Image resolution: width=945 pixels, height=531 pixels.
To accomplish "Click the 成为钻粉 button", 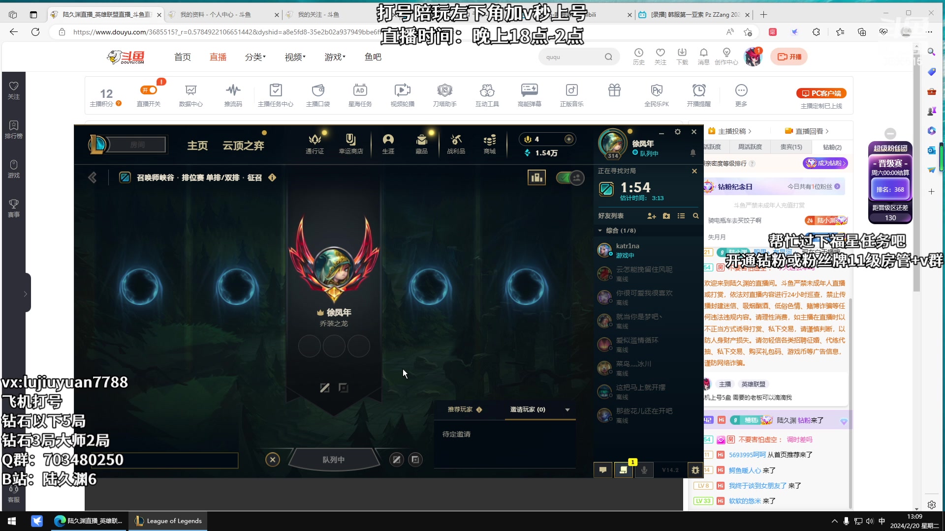I will pyautogui.click(x=825, y=163).
